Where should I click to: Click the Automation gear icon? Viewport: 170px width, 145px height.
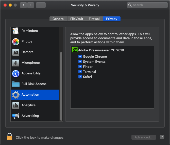(x=16, y=95)
